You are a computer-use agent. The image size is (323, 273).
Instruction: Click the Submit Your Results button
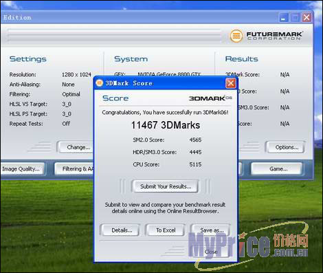166,186
